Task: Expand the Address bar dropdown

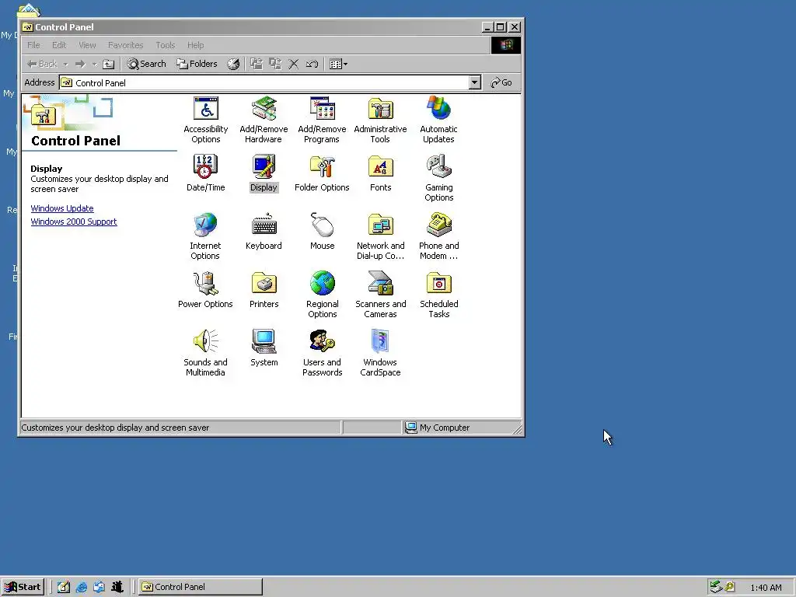Action: click(475, 82)
